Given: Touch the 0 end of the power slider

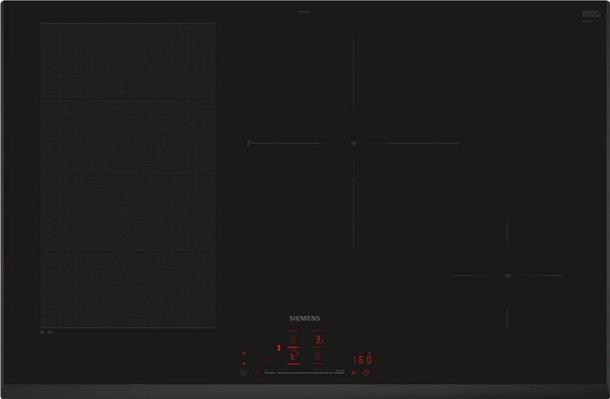Looking at the screenshot, I should (x=270, y=372).
